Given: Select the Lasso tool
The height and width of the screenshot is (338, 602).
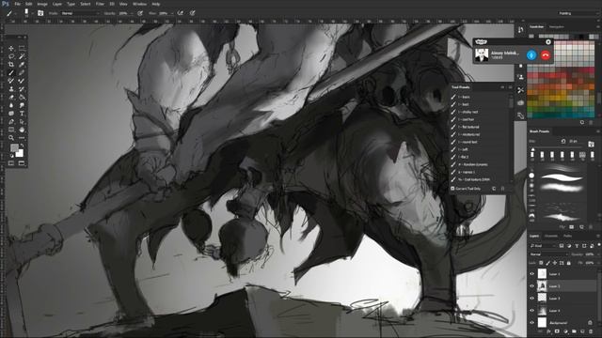Looking at the screenshot, I should click(x=11, y=56).
